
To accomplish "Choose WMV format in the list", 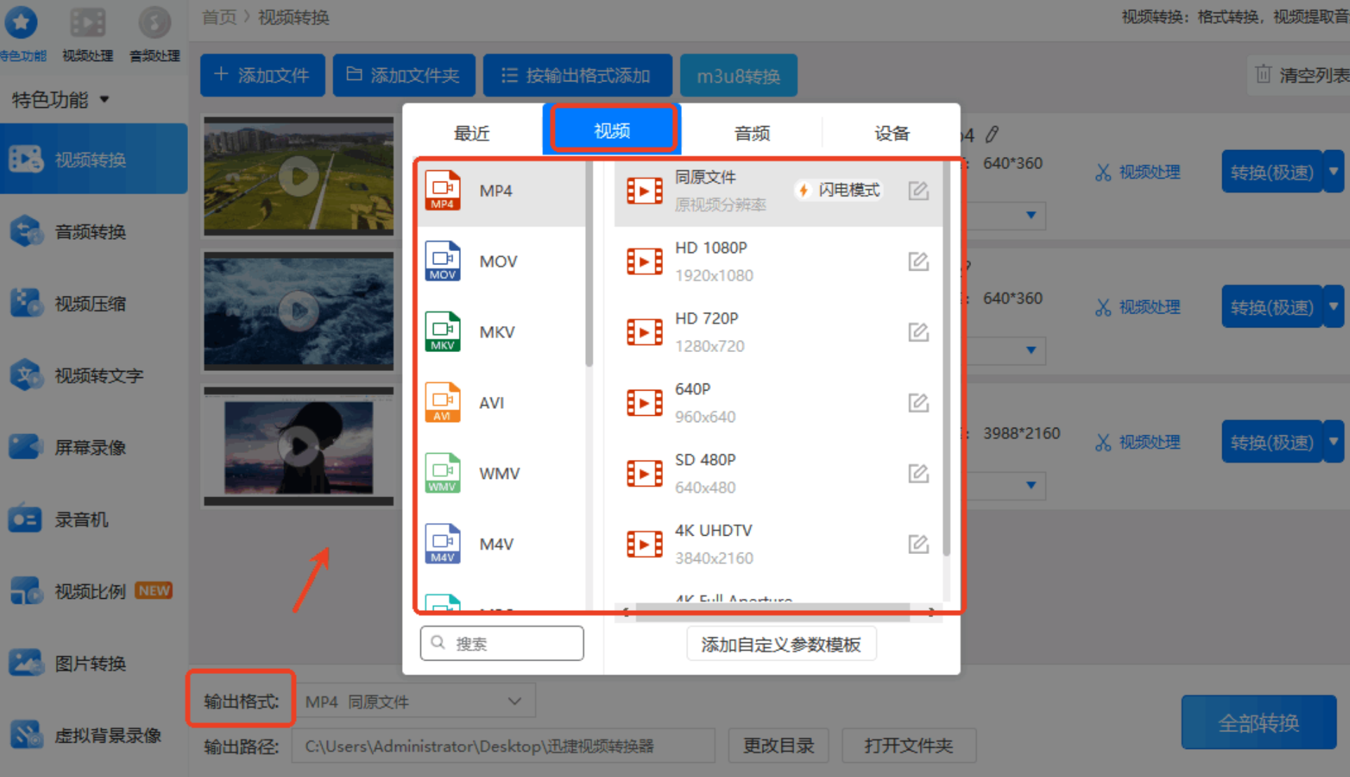I will tap(501, 473).
